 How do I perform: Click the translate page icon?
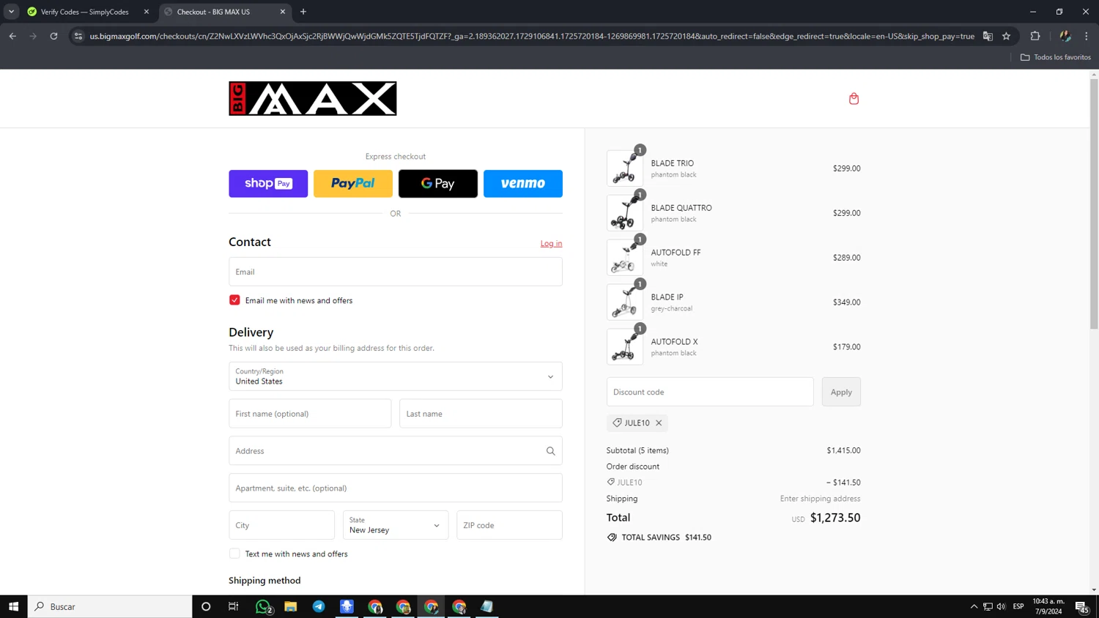click(x=988, y=36)
